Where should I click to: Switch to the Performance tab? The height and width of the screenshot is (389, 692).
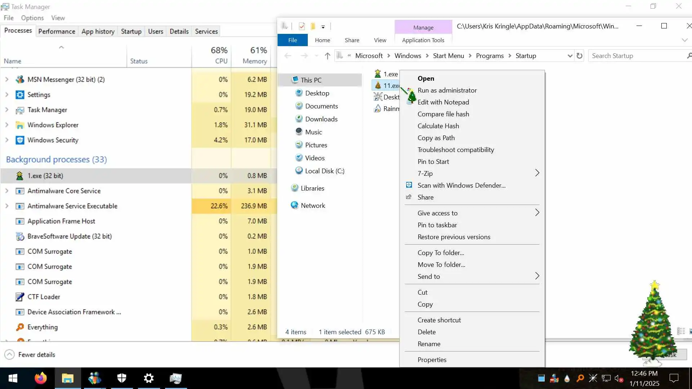(57, 31)
